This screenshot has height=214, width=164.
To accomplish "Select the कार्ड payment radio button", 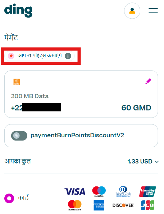I will [x=9, y=198].
